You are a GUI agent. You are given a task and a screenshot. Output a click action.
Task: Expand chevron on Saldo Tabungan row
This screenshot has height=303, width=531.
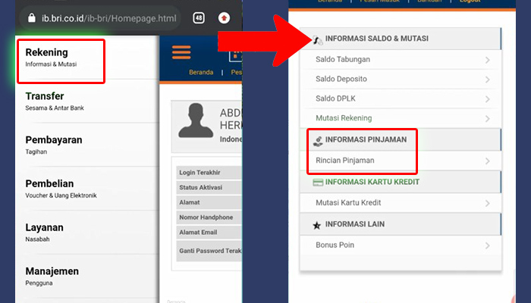[x=487, y=60]
